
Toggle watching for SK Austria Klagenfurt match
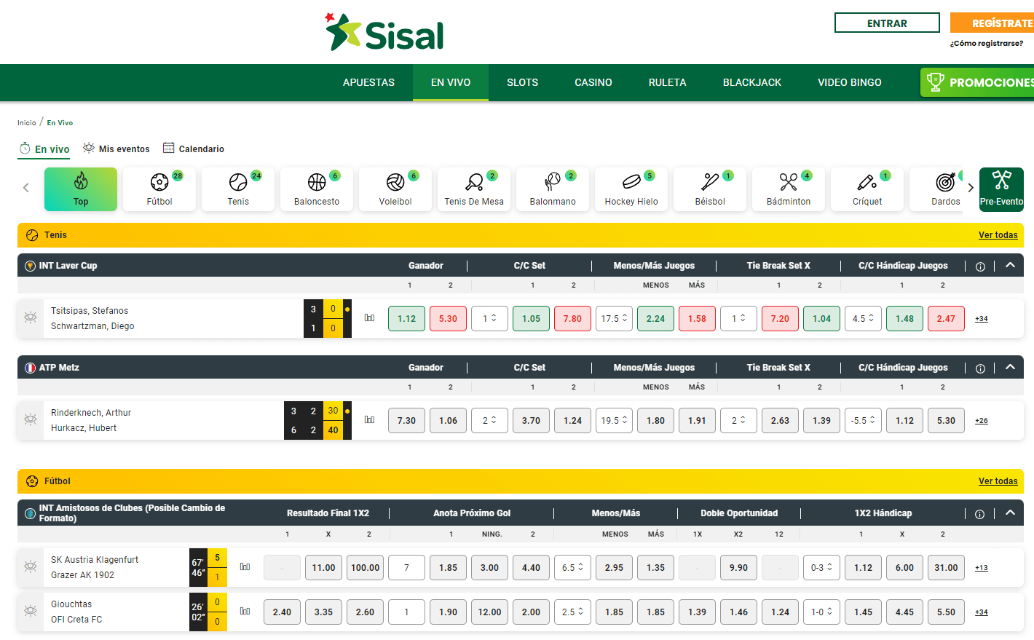tap(30, 567)
